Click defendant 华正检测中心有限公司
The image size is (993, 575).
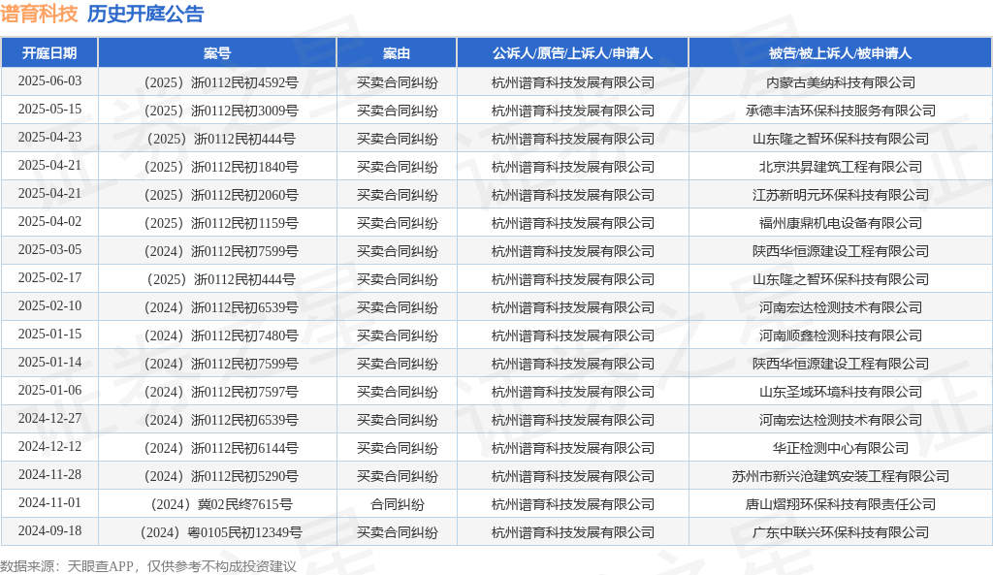point(841,448)
